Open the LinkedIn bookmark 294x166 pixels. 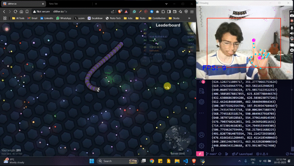click(x=47, y=18)
